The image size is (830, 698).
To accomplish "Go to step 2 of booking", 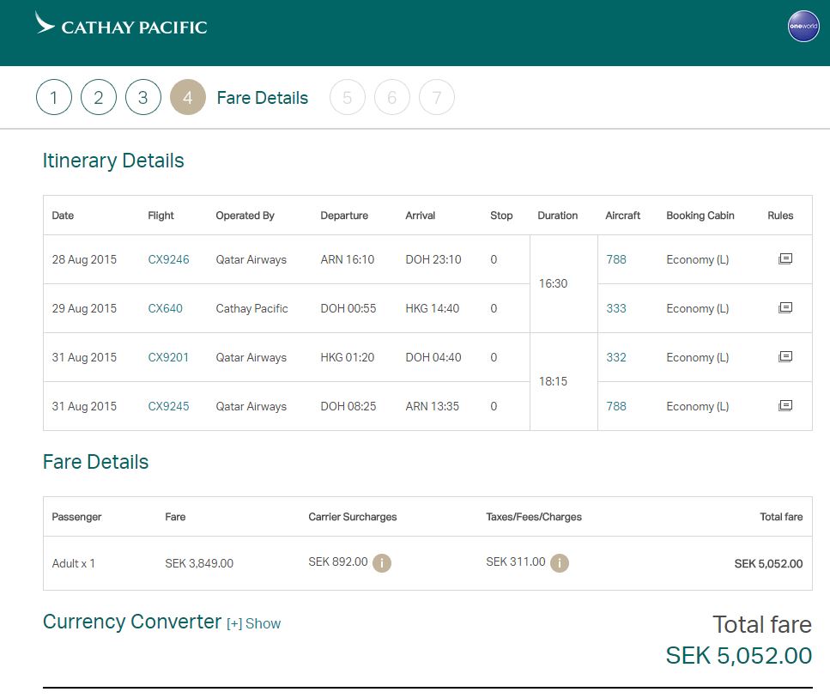I will [99, 97].
